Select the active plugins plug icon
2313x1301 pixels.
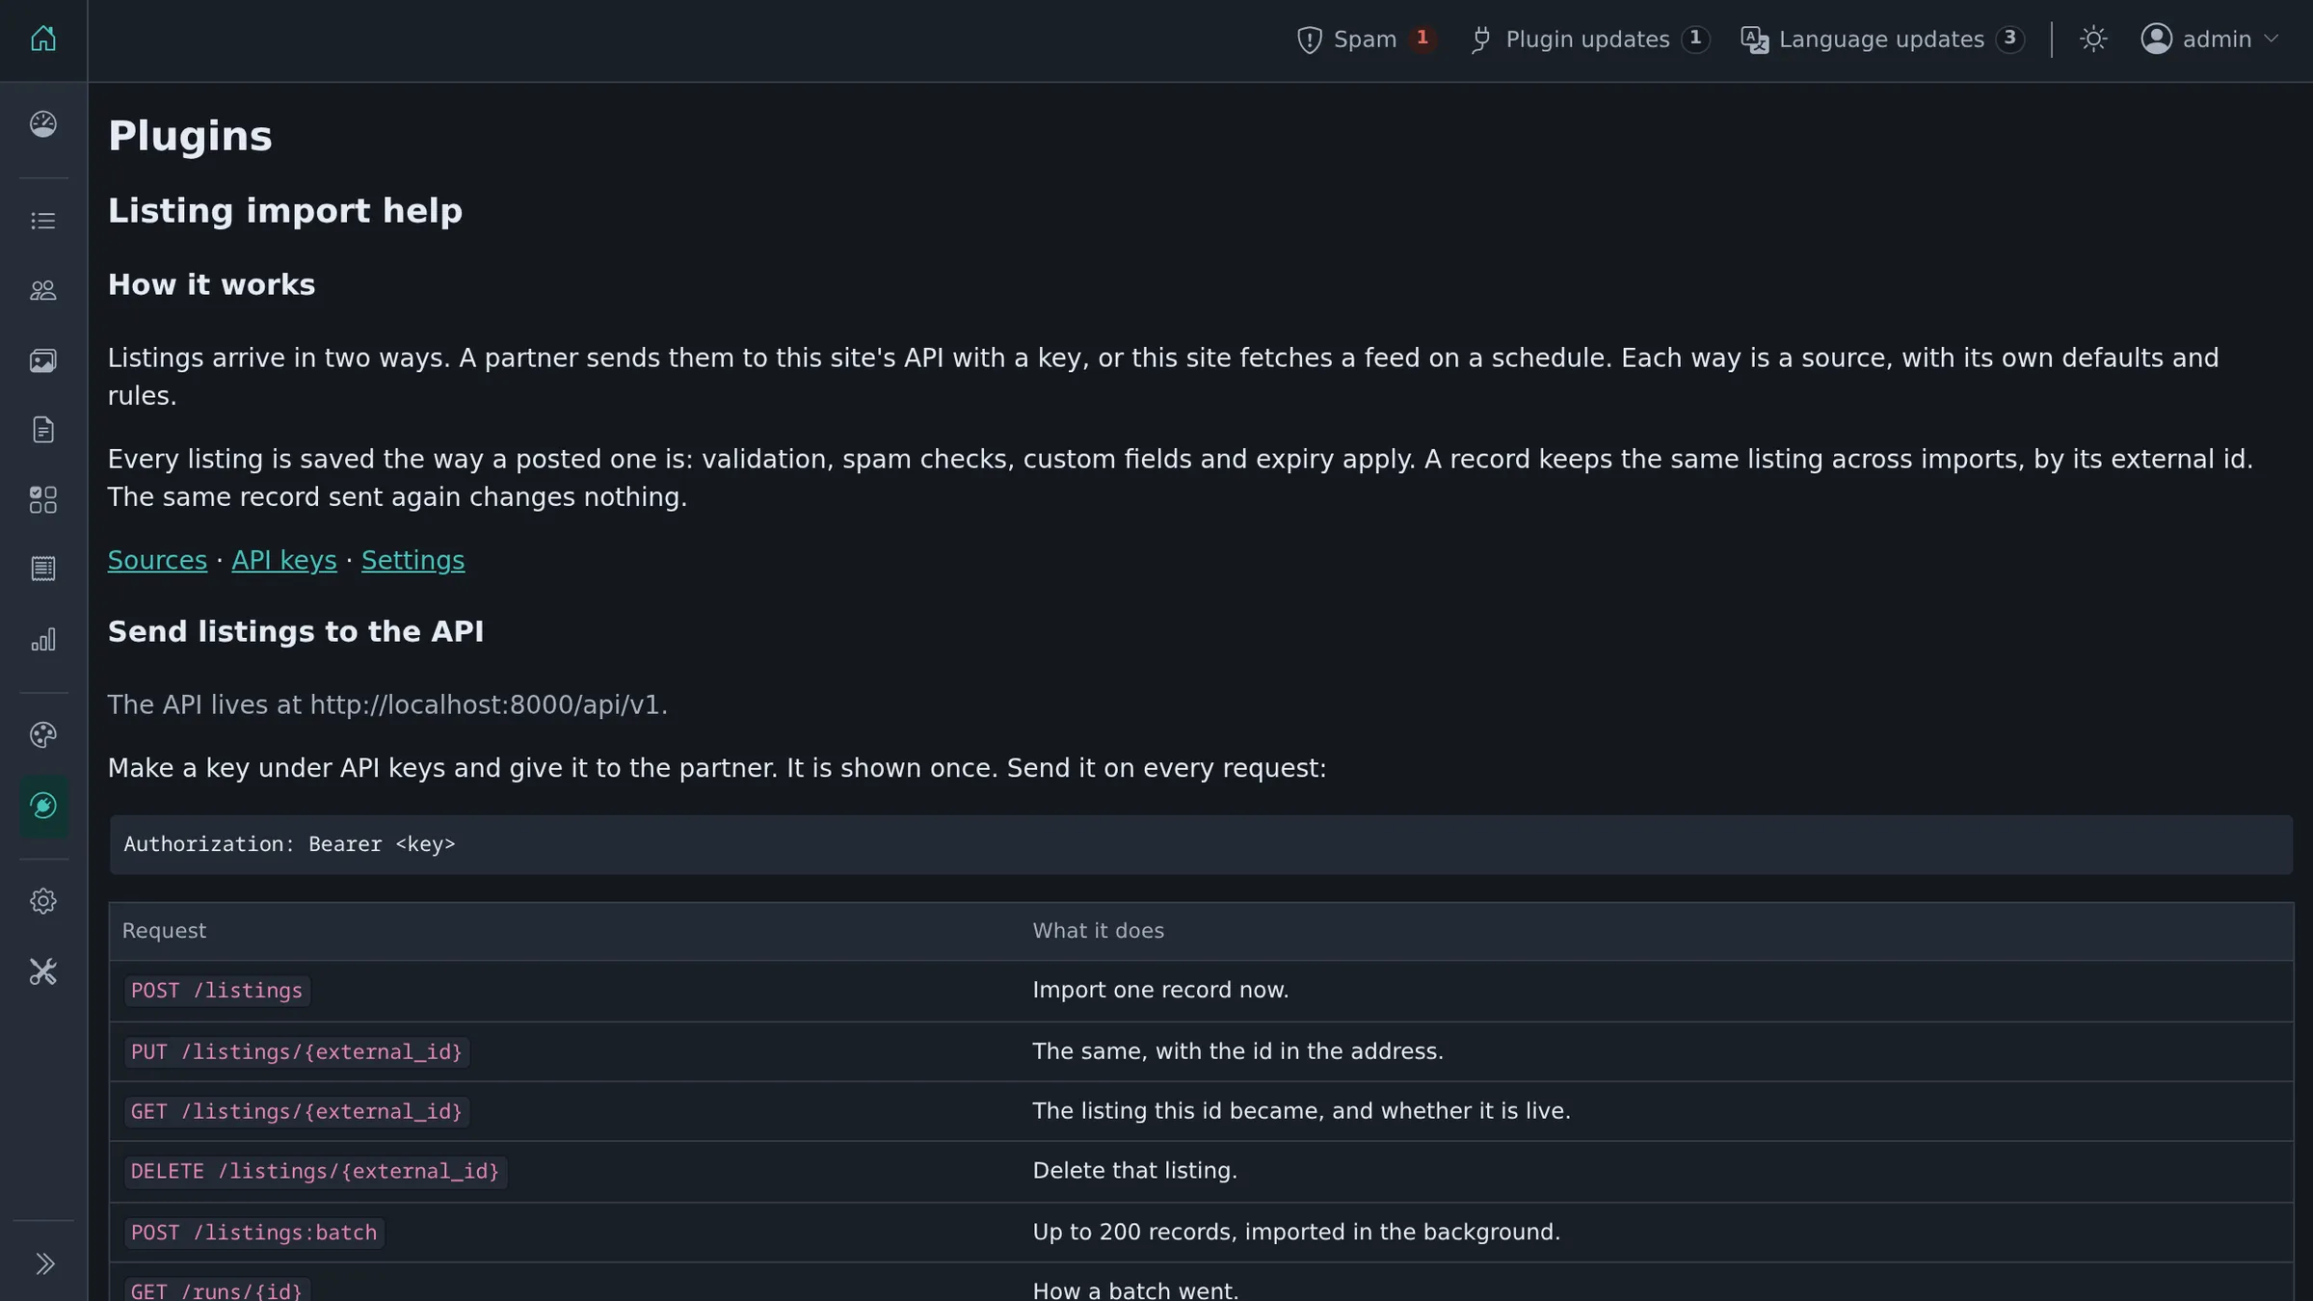(x=43, y=806)
